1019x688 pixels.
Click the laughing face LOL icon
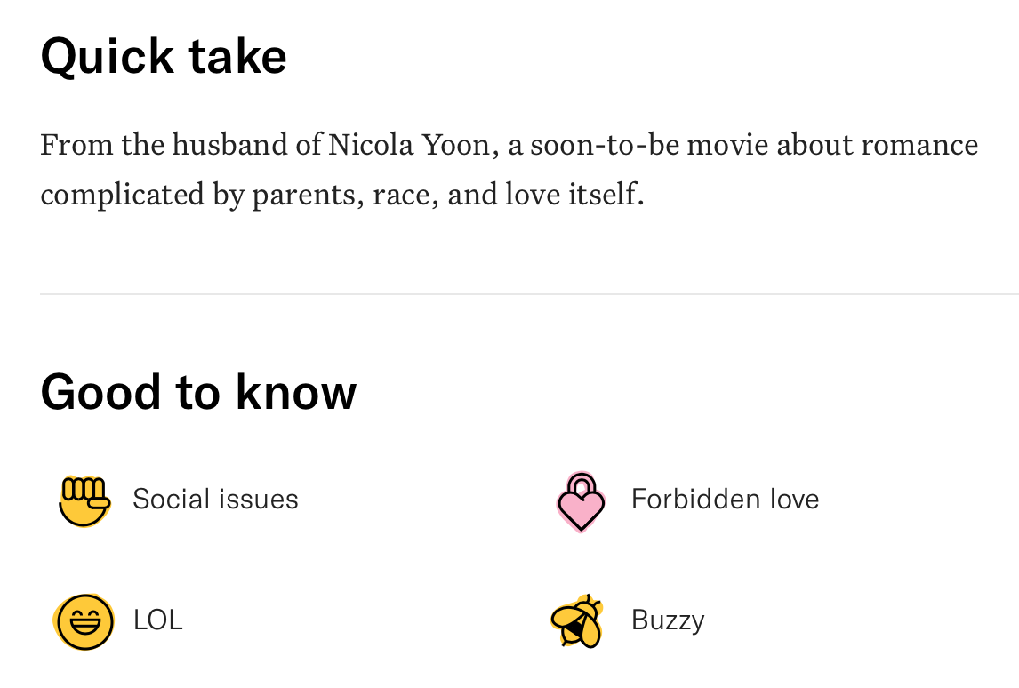point(84,621)
